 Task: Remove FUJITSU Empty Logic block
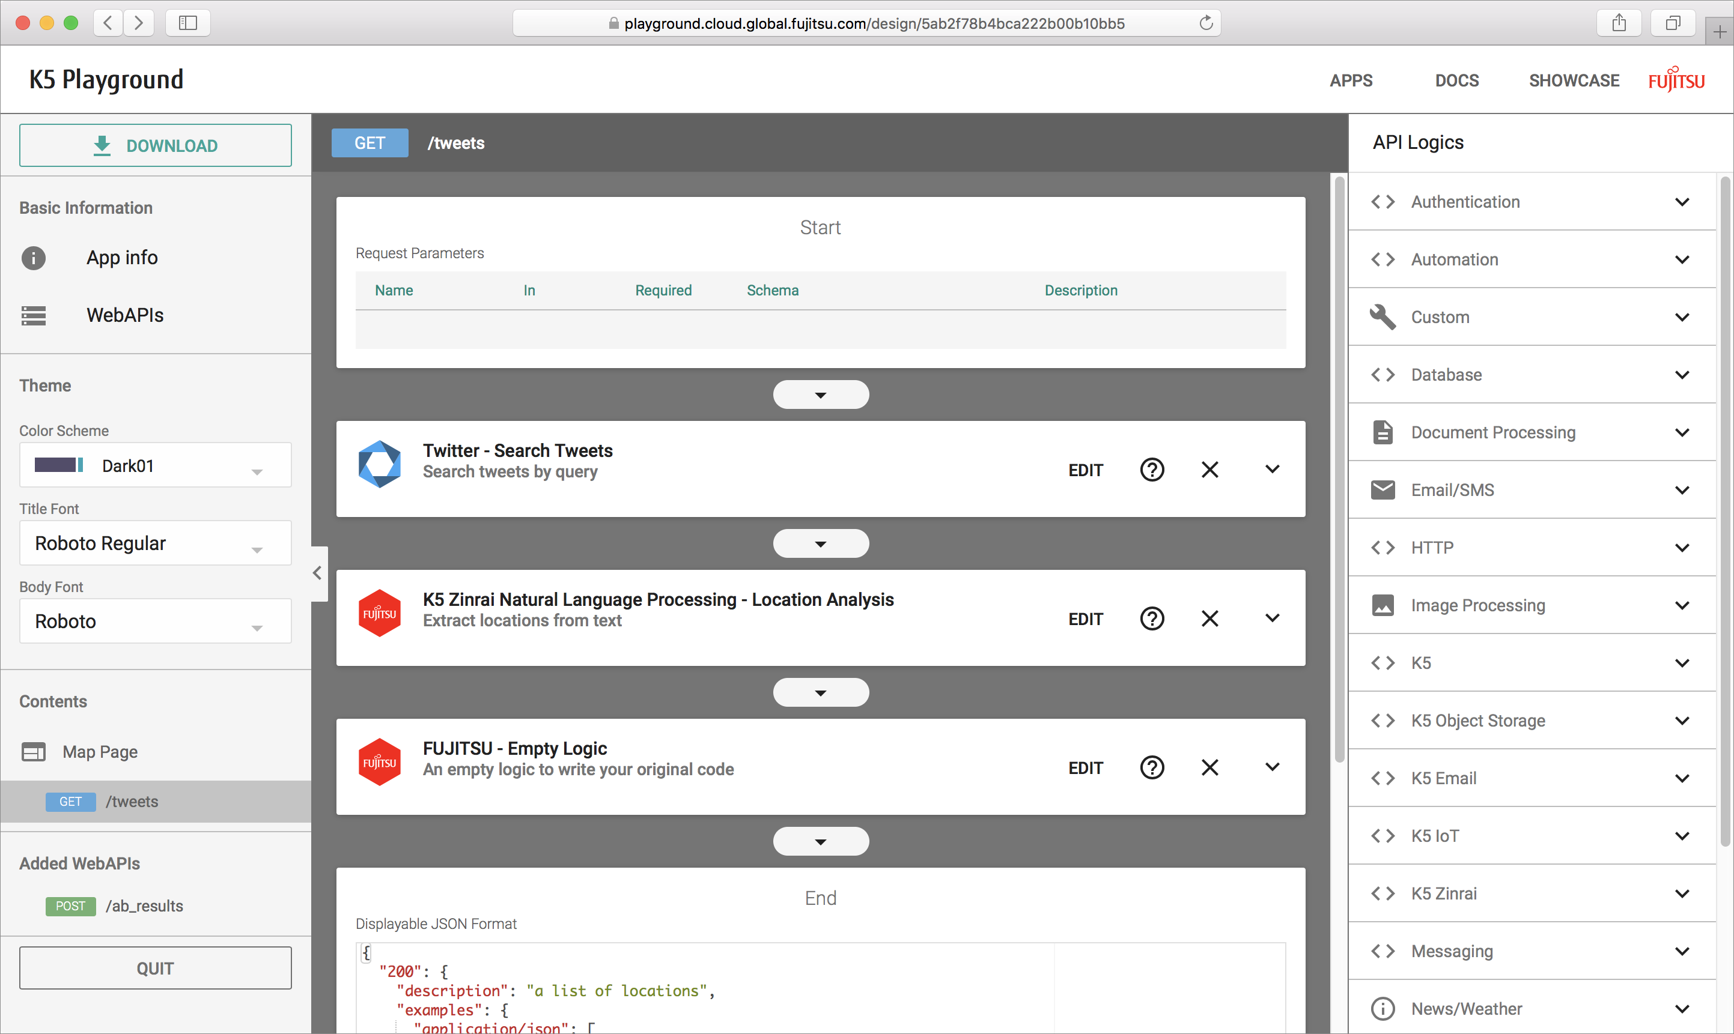point(1209,768)
